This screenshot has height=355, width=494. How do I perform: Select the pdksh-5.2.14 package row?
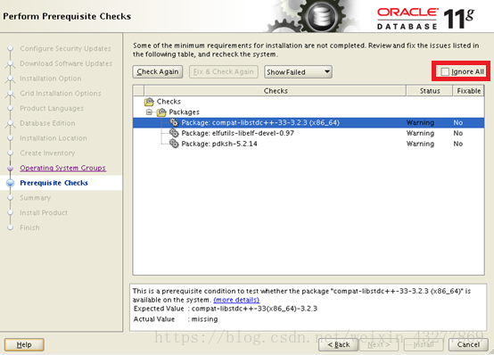309,144
